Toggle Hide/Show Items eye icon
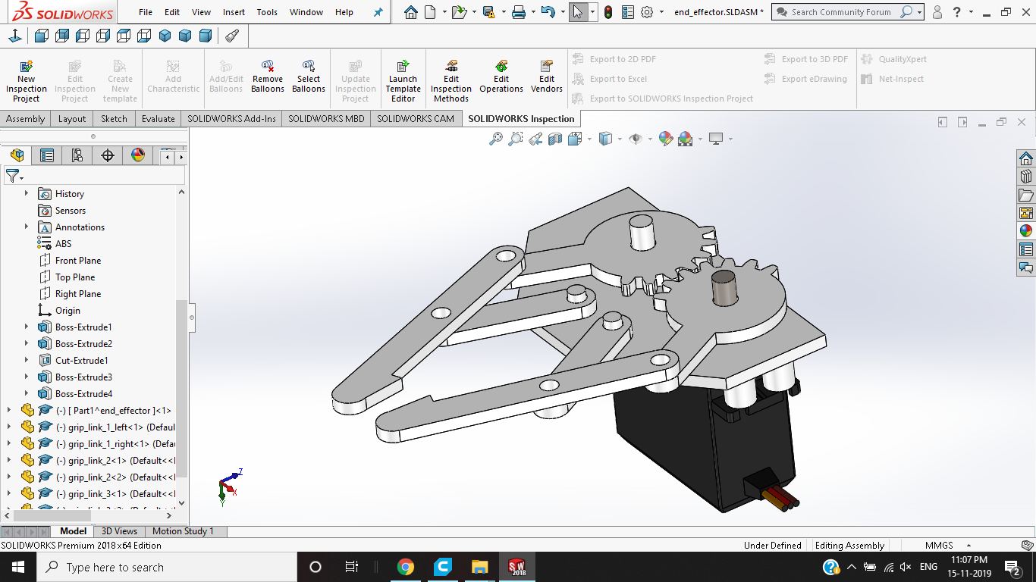 point(636,139)
